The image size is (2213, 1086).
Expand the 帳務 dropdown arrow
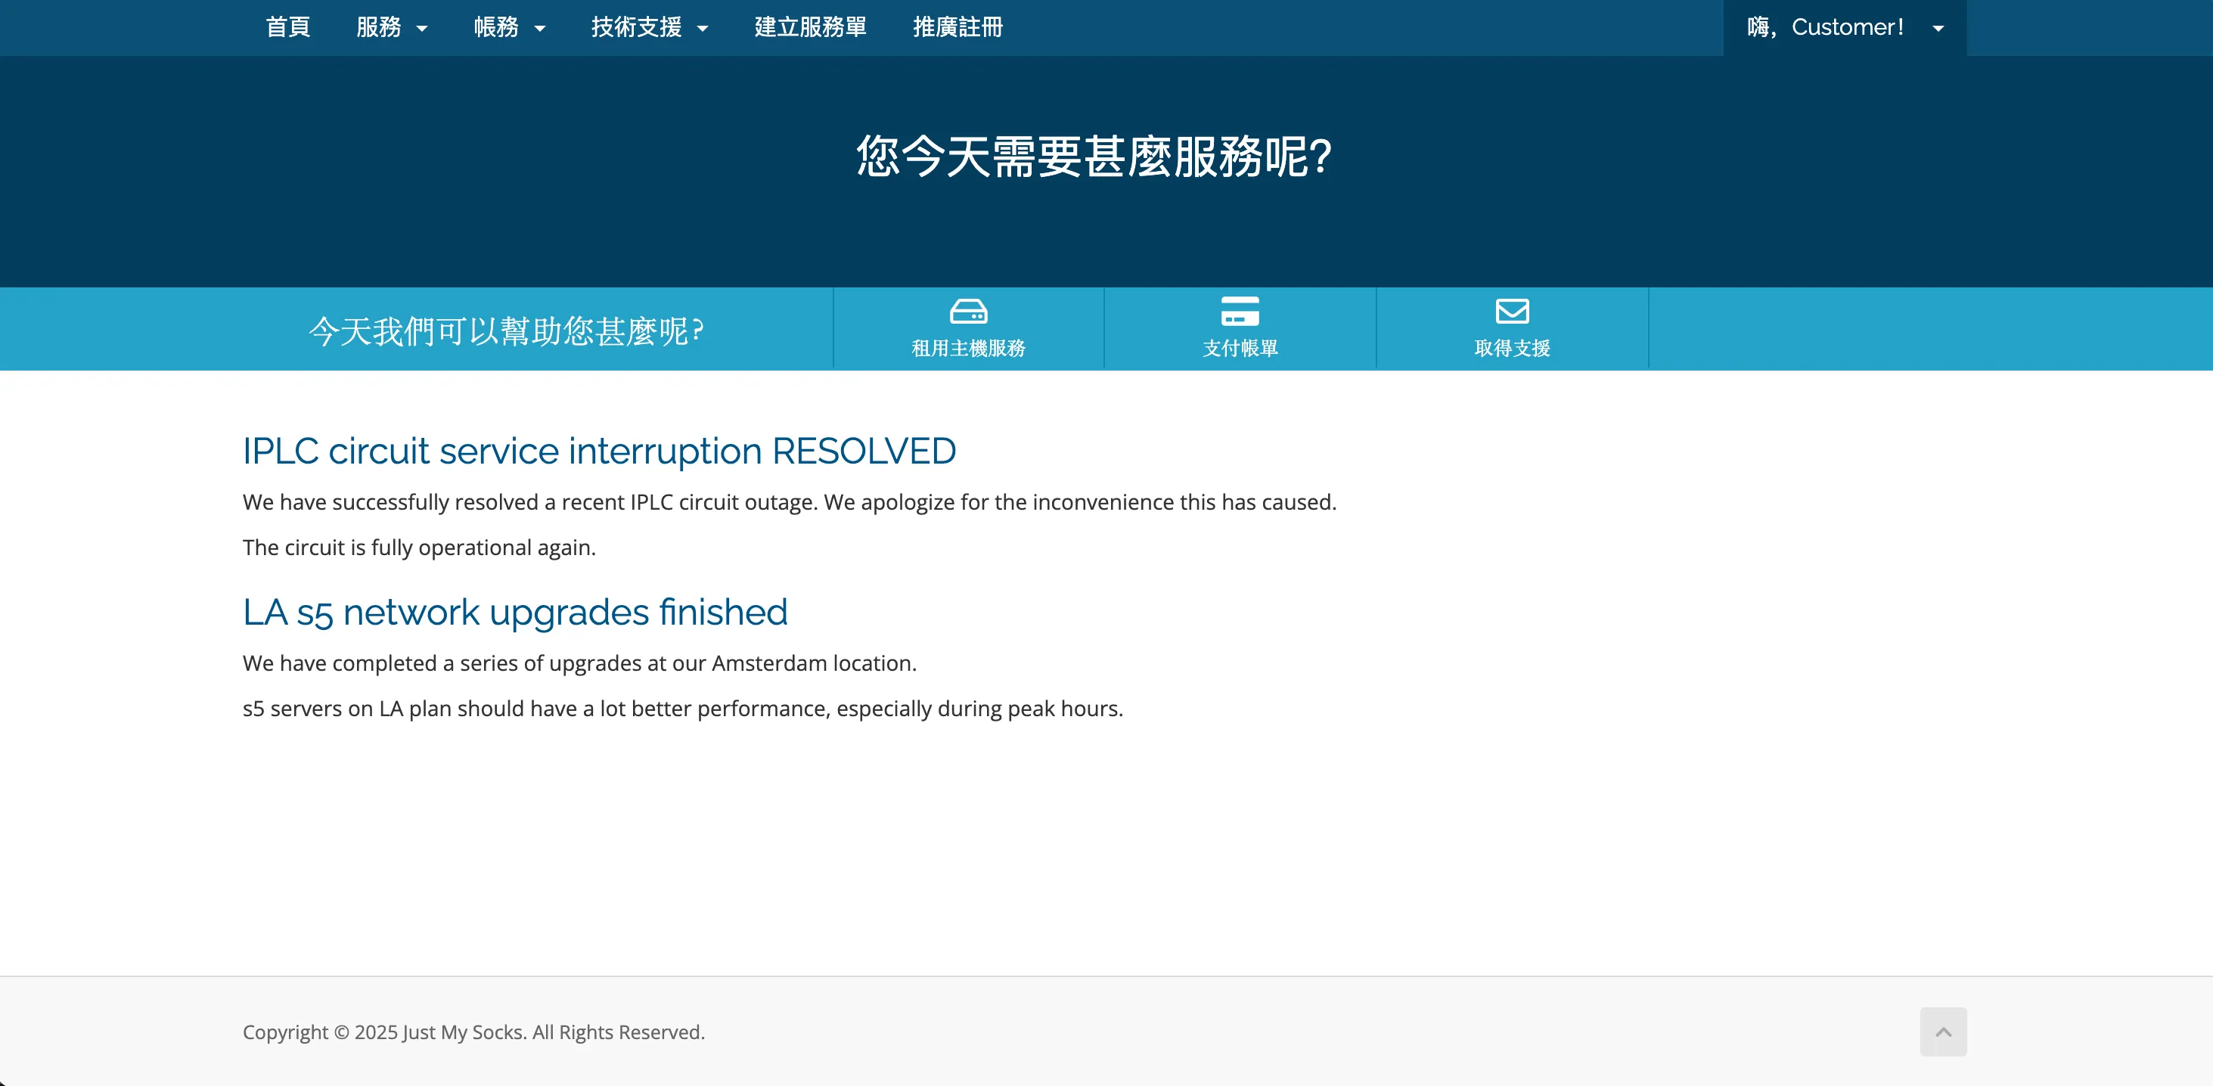[x=539, y=29]
